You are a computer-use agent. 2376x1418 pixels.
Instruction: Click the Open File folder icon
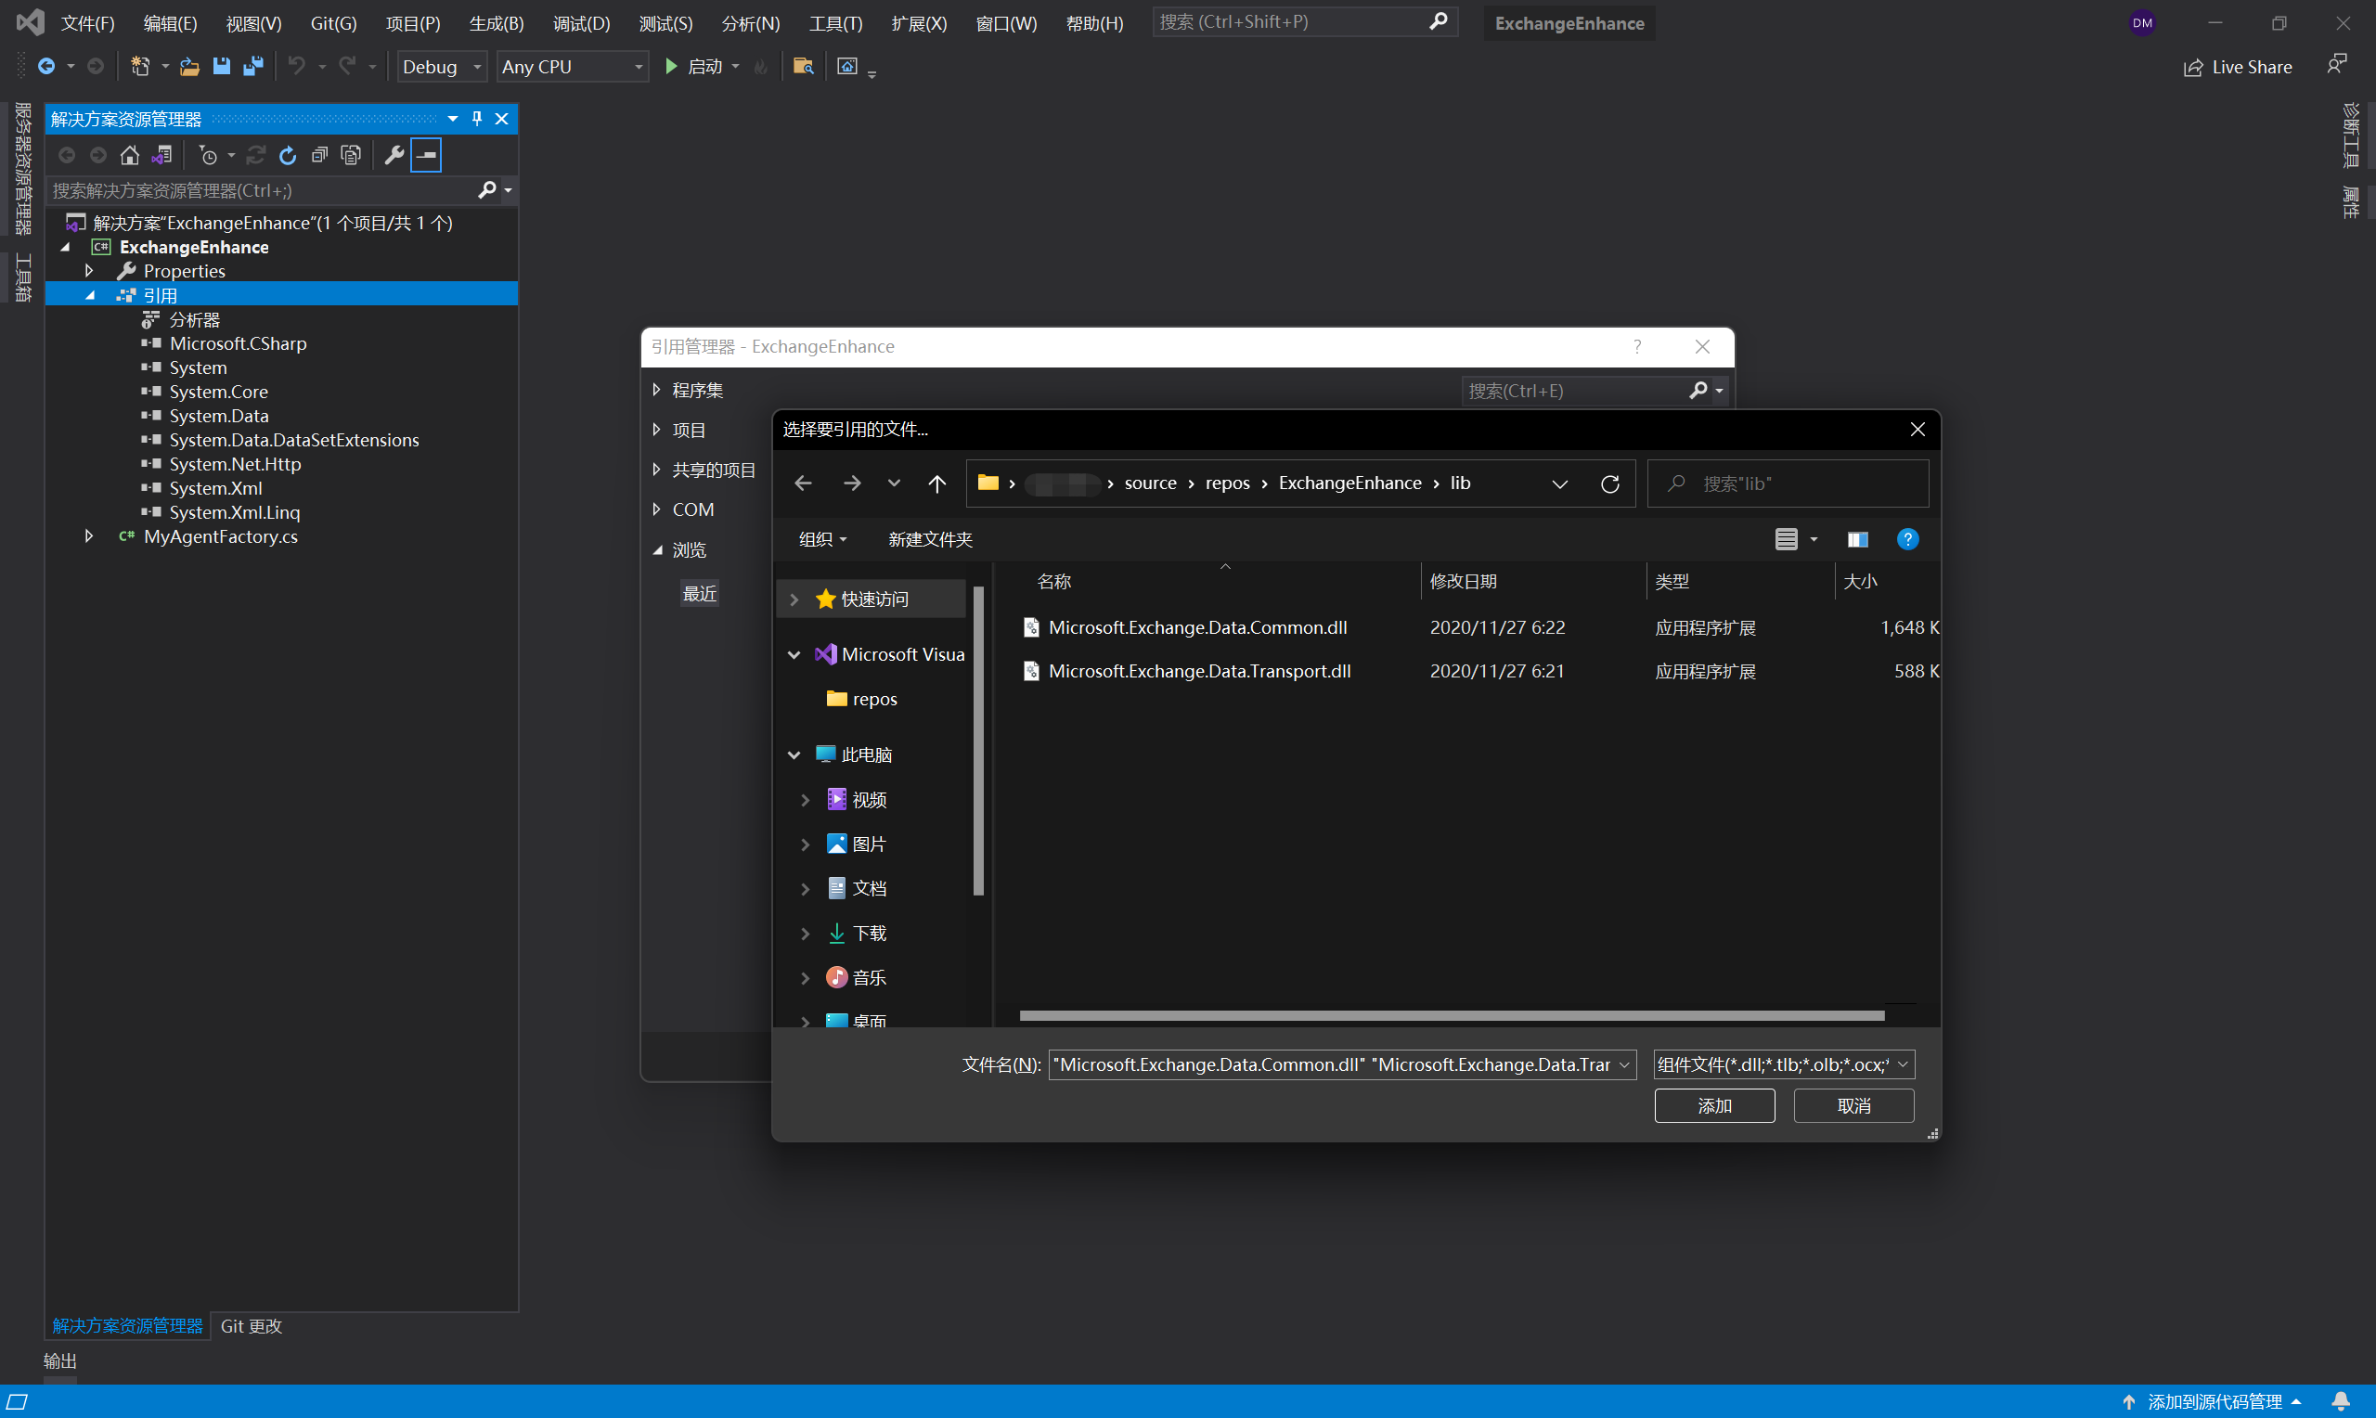pos(189,66)
